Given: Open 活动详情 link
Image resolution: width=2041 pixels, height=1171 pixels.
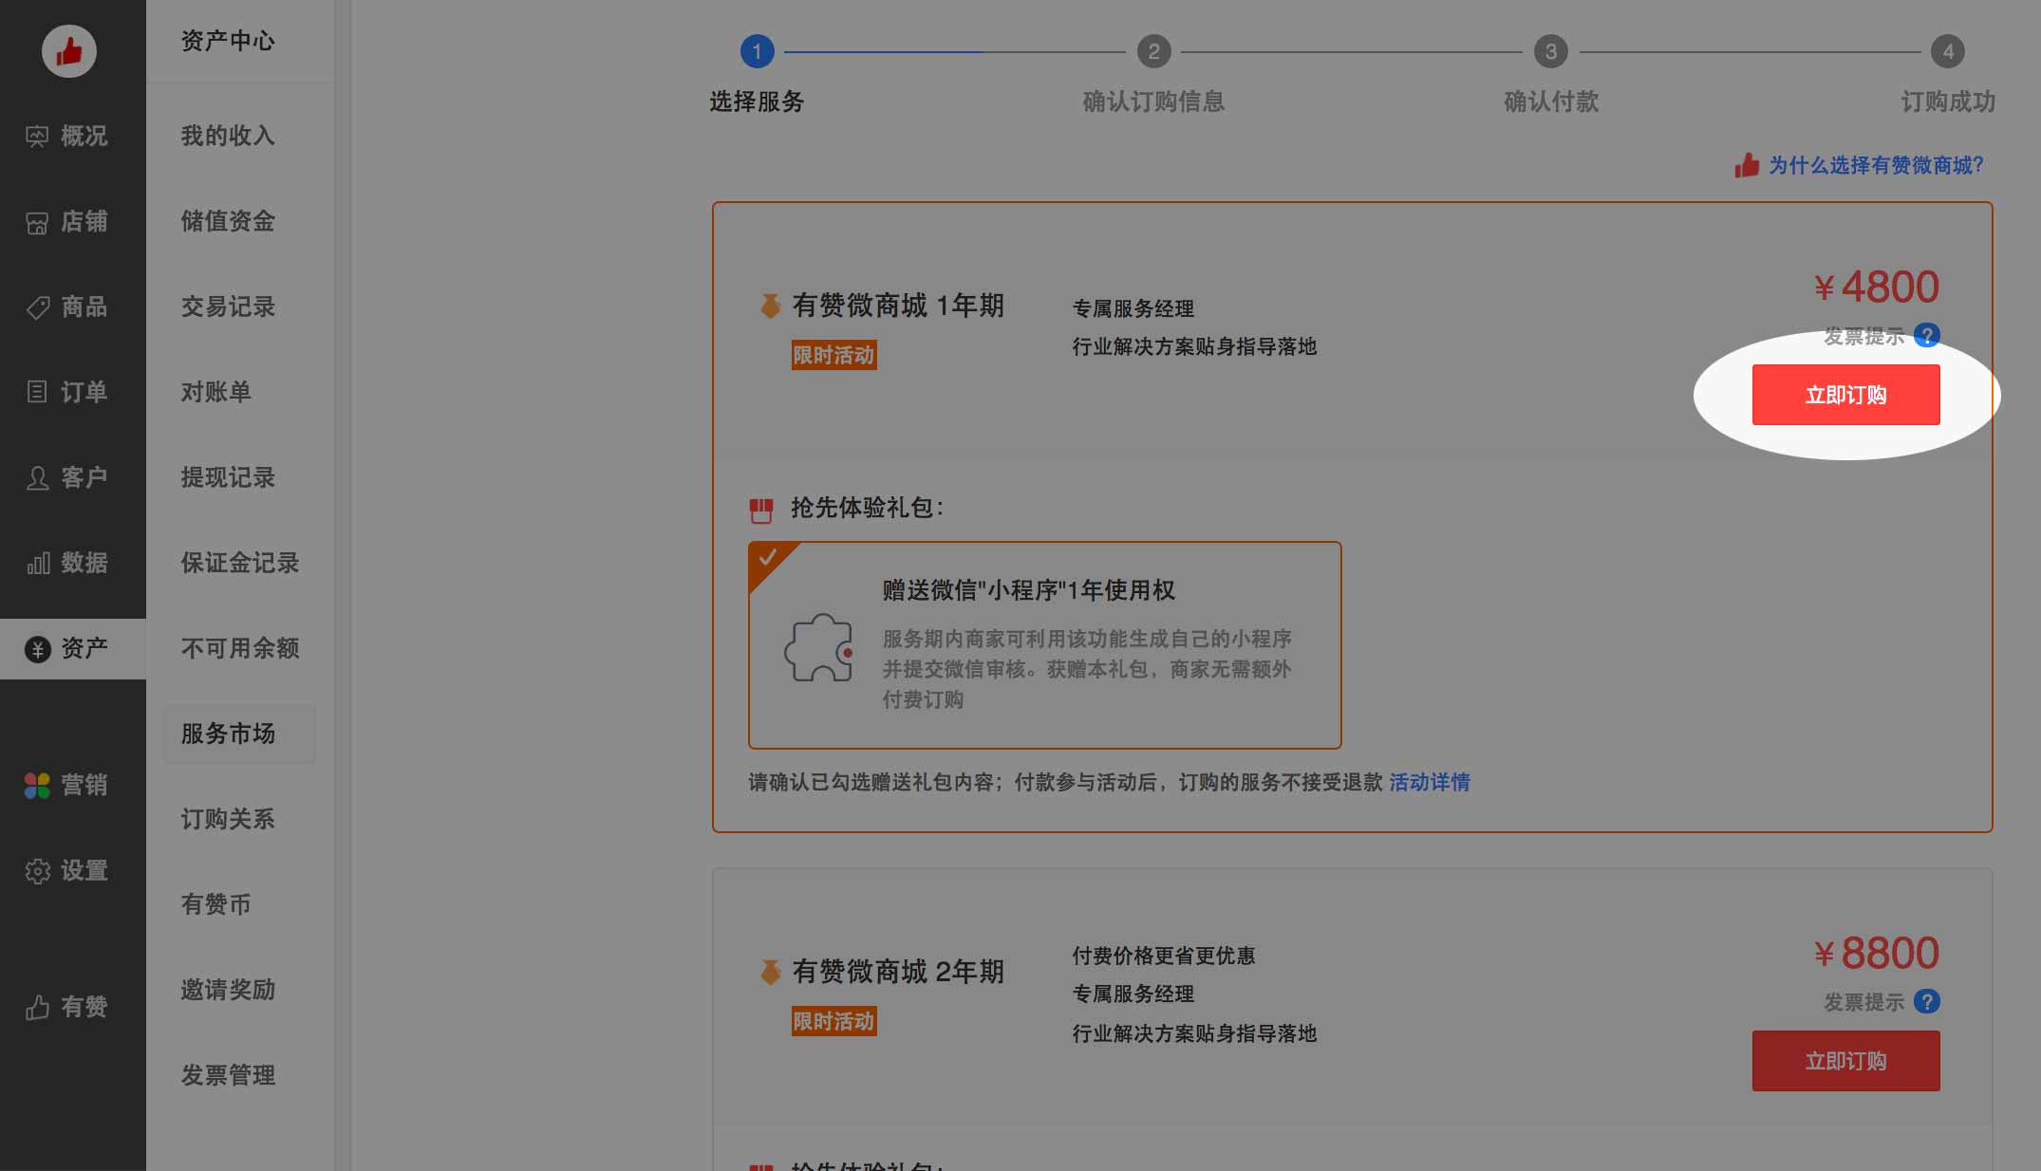Looking at the screenshot, I should click(x=1430, y=782).
